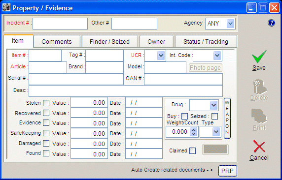Open the Int. Code dropdown

click(x=217, y=56)
